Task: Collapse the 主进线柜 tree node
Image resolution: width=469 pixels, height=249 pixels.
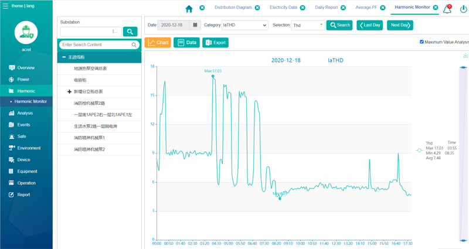Action: (64, 57)
